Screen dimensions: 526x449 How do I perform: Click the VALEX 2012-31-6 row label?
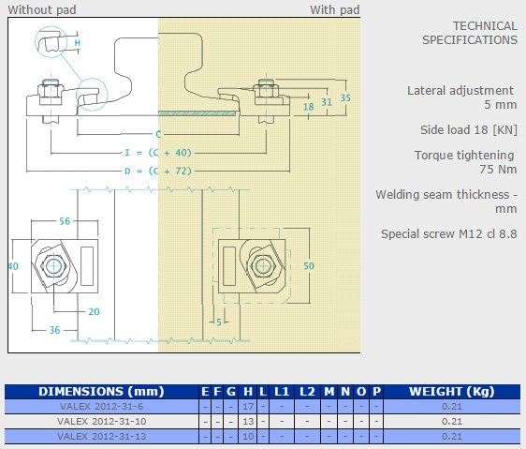point(101,406)
